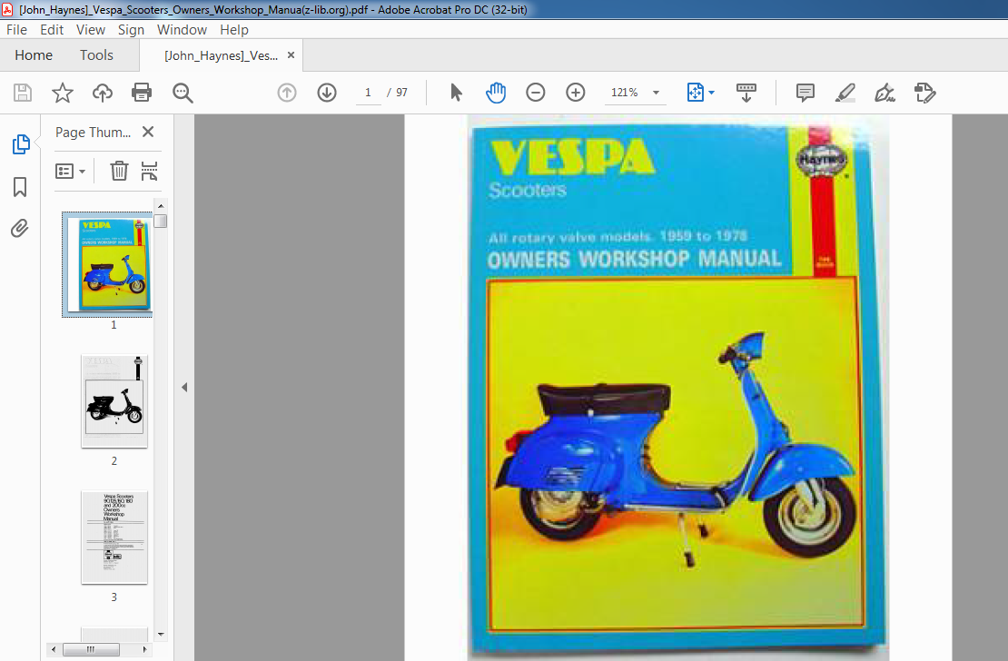This screenshot has width=1008, height=661.
Task: Select the highlight text pen tool
Action: tap(845, 93)
